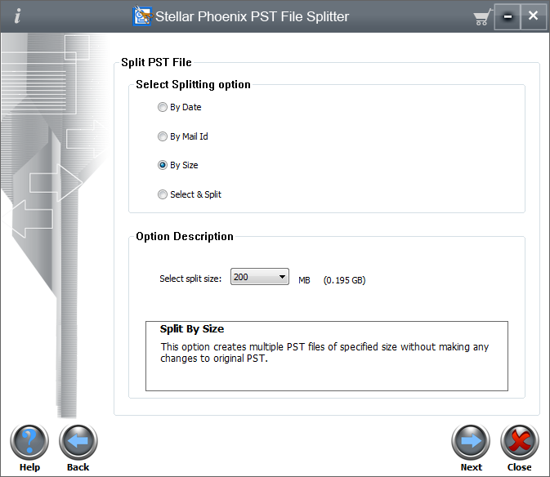Close window using title bar X
This screenshot has height=477, width=550.
coord(533,16)
